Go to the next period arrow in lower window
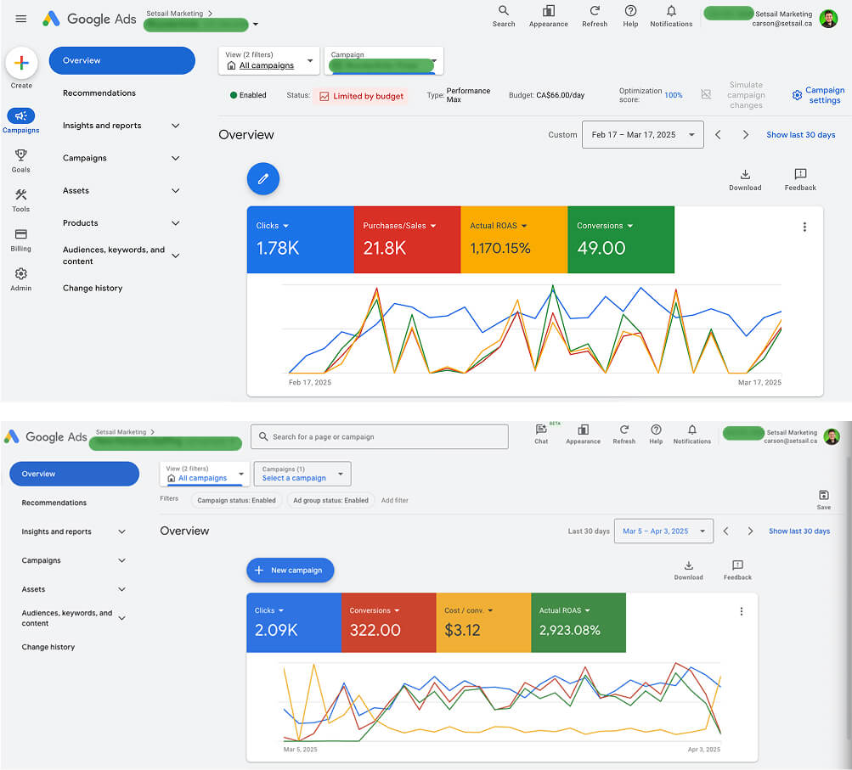The height and width of the screenshot is (770, 852). pyautogui.click(x=750, y=531)
